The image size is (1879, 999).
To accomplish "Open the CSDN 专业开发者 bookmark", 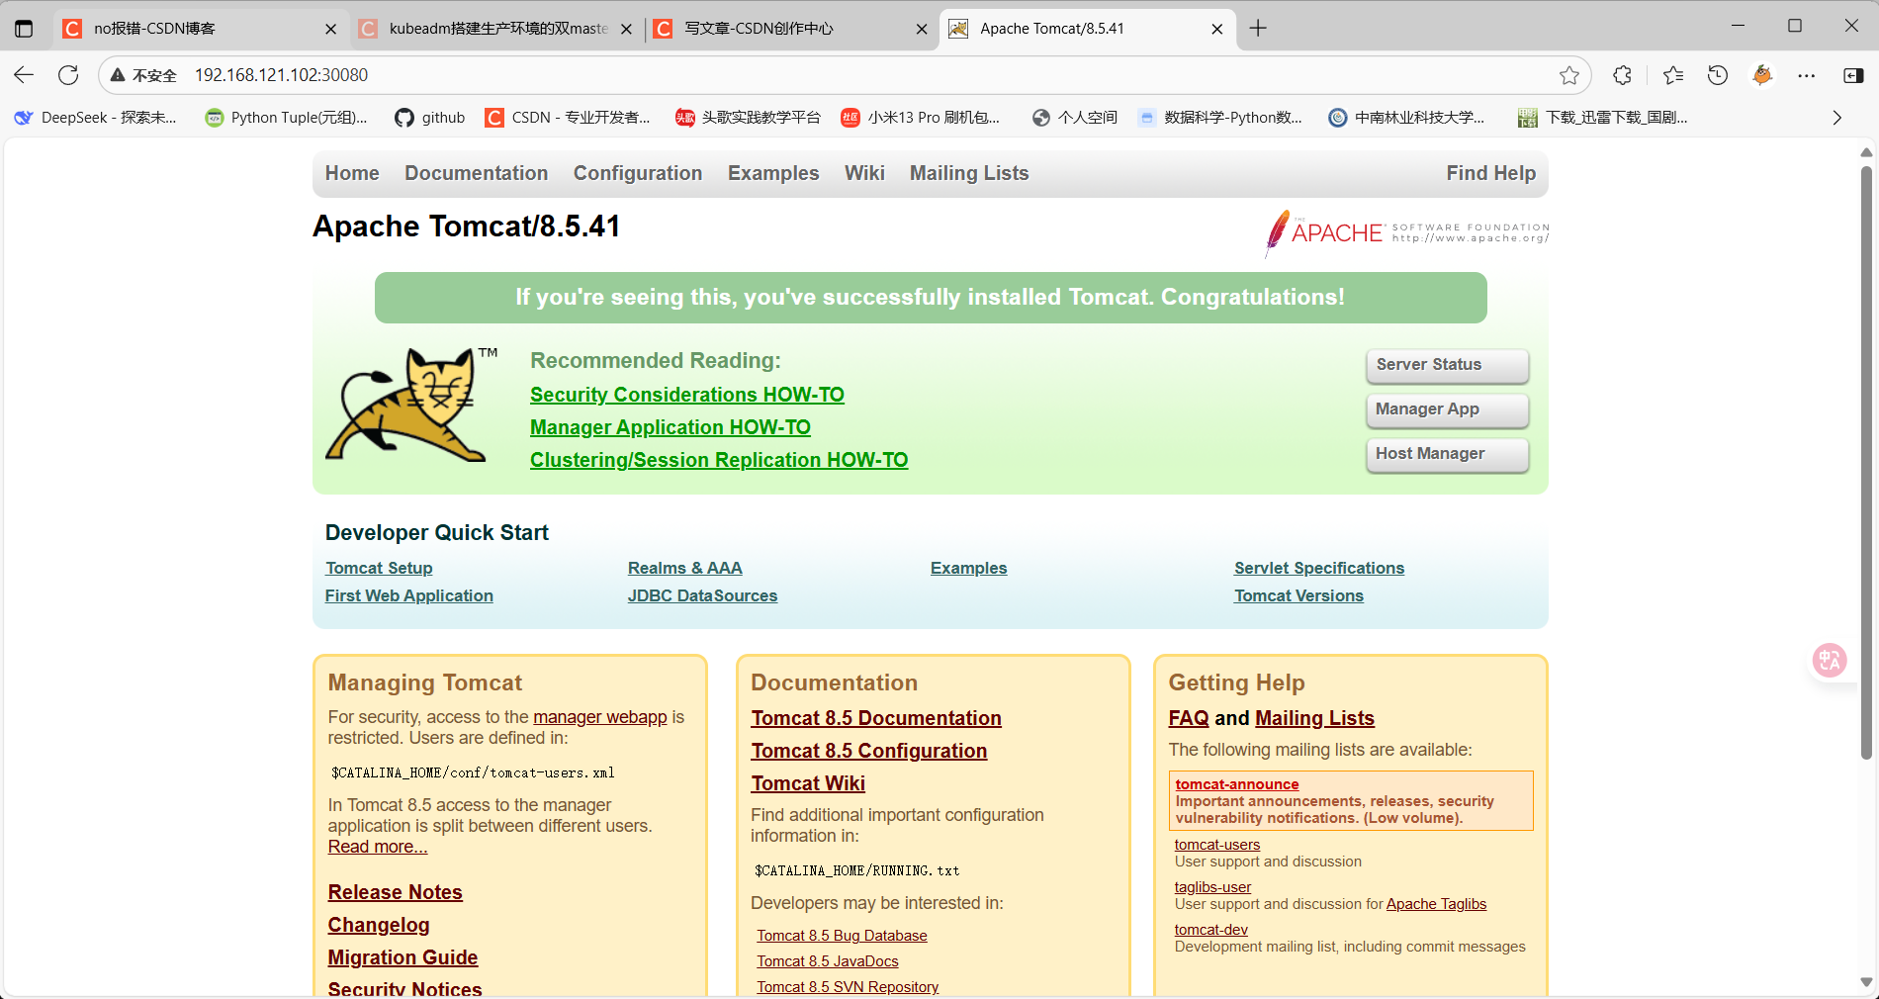I will (x=568, y=118).
